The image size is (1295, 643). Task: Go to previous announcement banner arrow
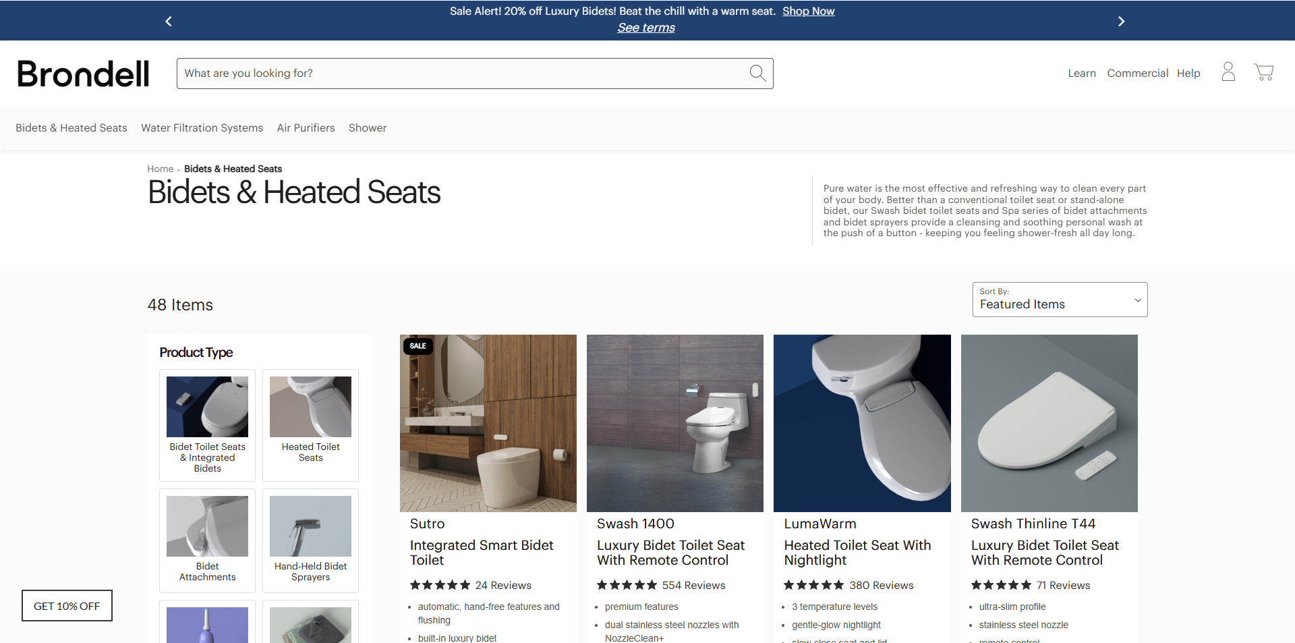tap(169, 22)
